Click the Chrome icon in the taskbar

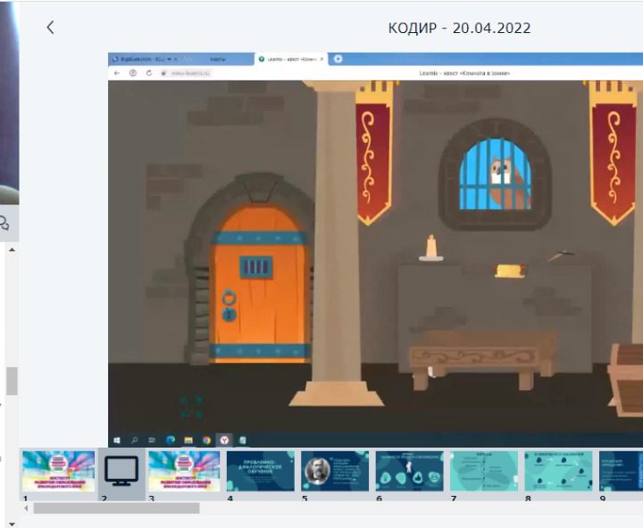pyautogui.click(x=206, y=440)
